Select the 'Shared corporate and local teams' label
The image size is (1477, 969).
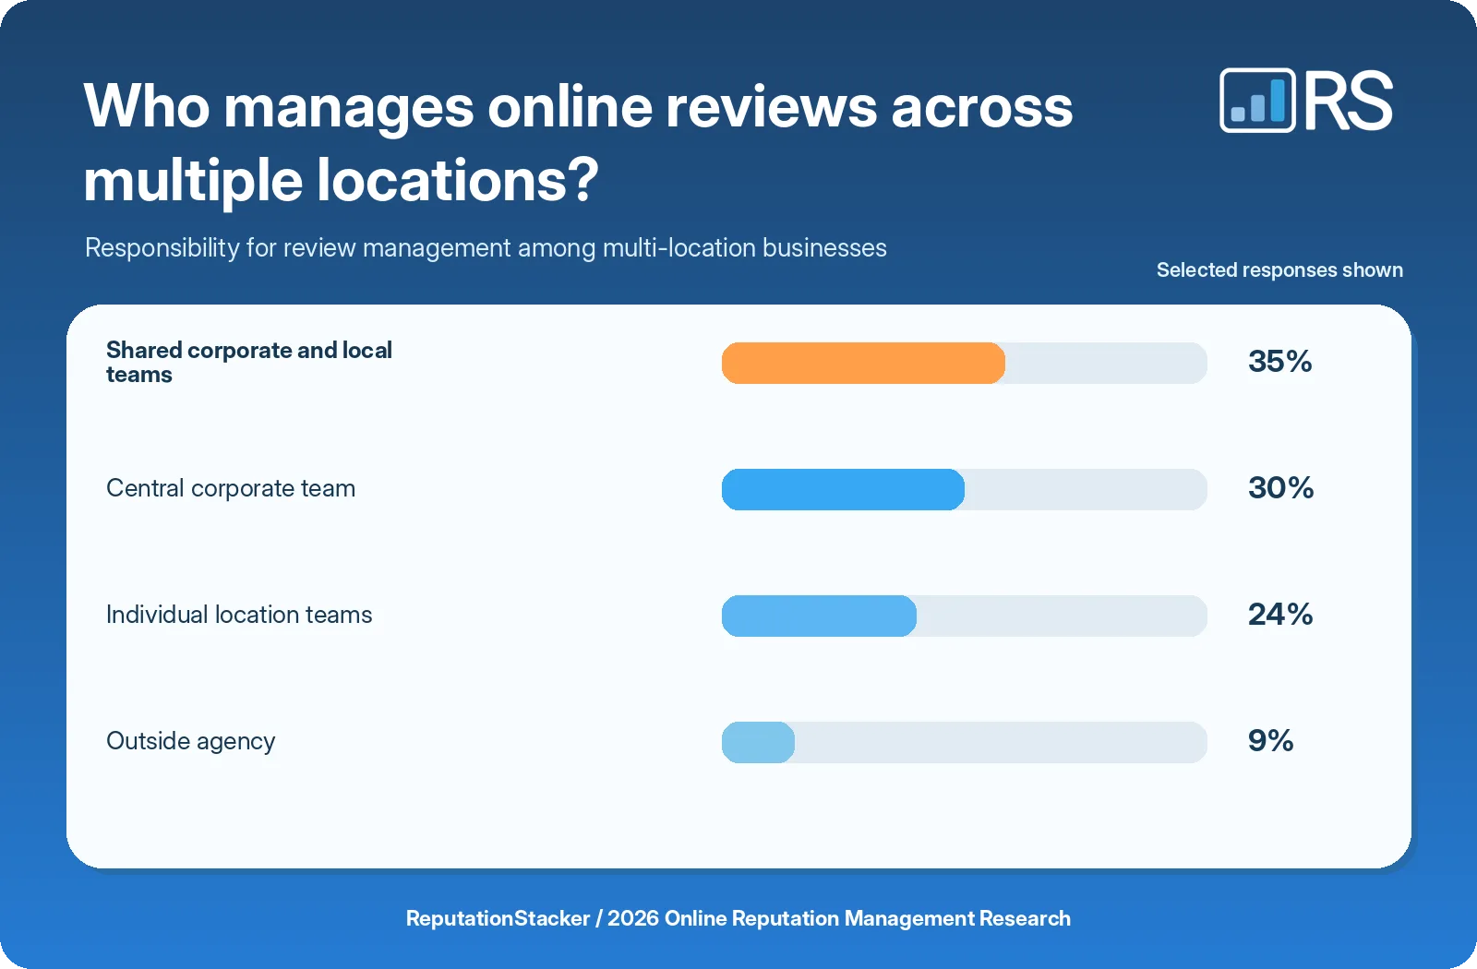(249, 363)
